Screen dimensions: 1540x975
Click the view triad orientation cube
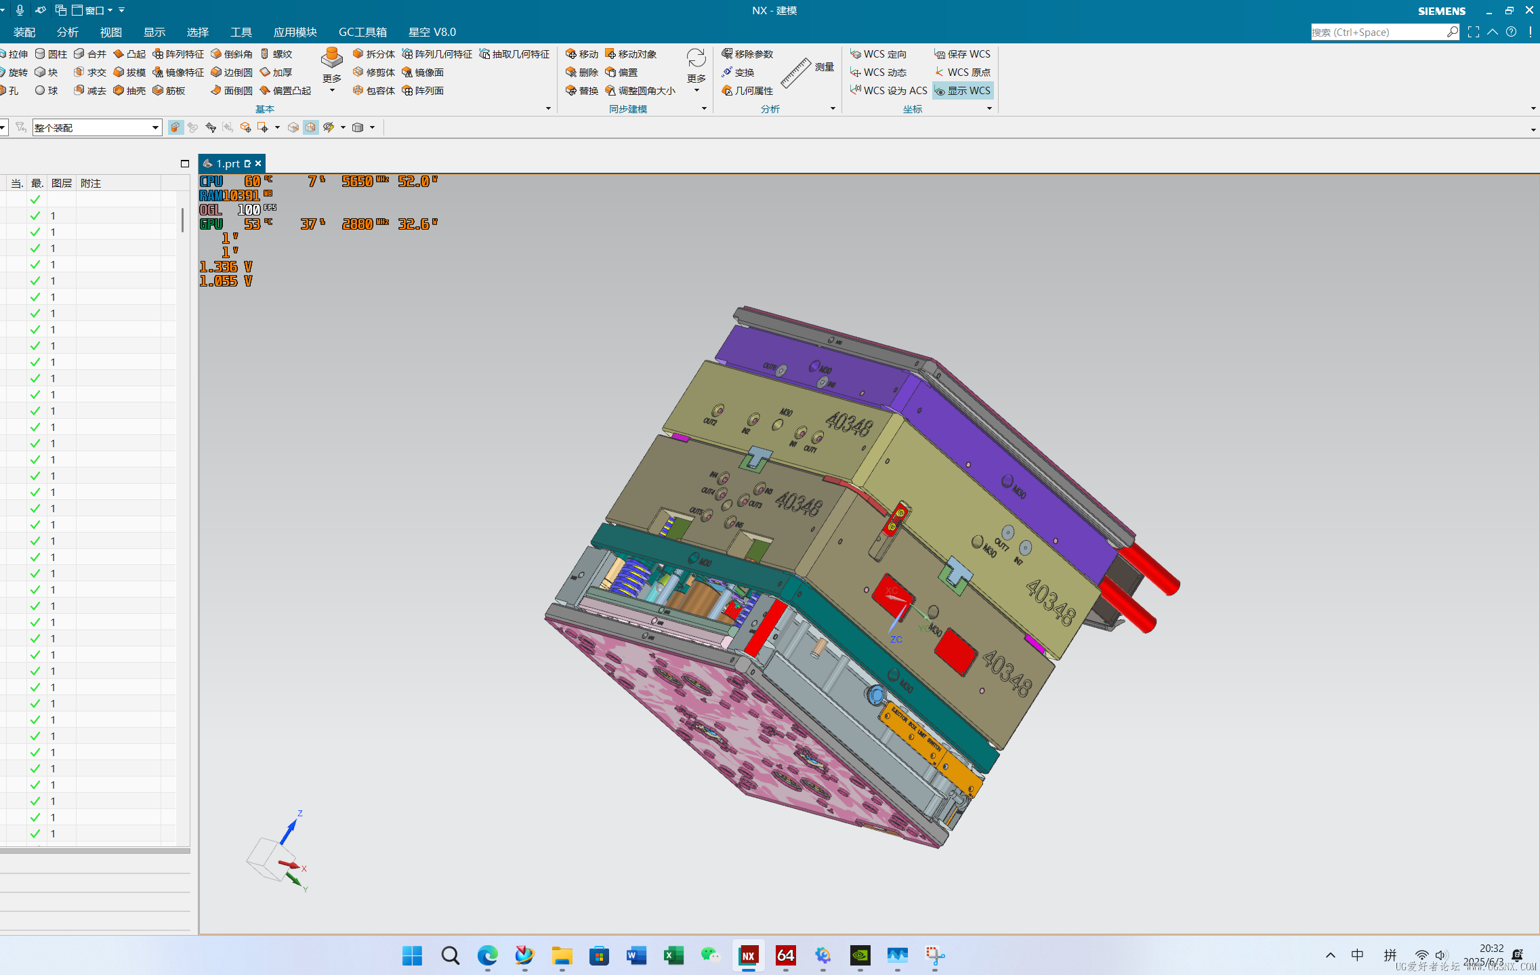[270, 858]
